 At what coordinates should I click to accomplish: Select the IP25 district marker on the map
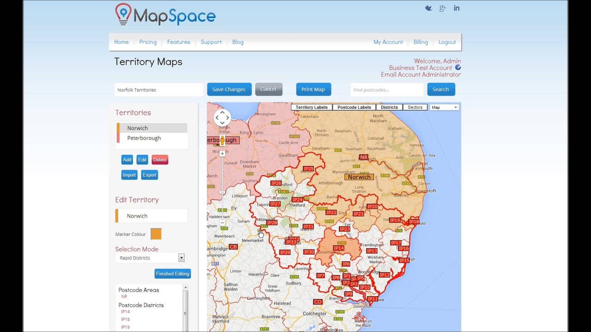point(308,169)
